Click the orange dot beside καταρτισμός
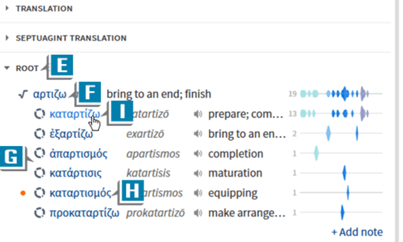The image size is (403, 242). pyautogui.click(x=23, y=193)
